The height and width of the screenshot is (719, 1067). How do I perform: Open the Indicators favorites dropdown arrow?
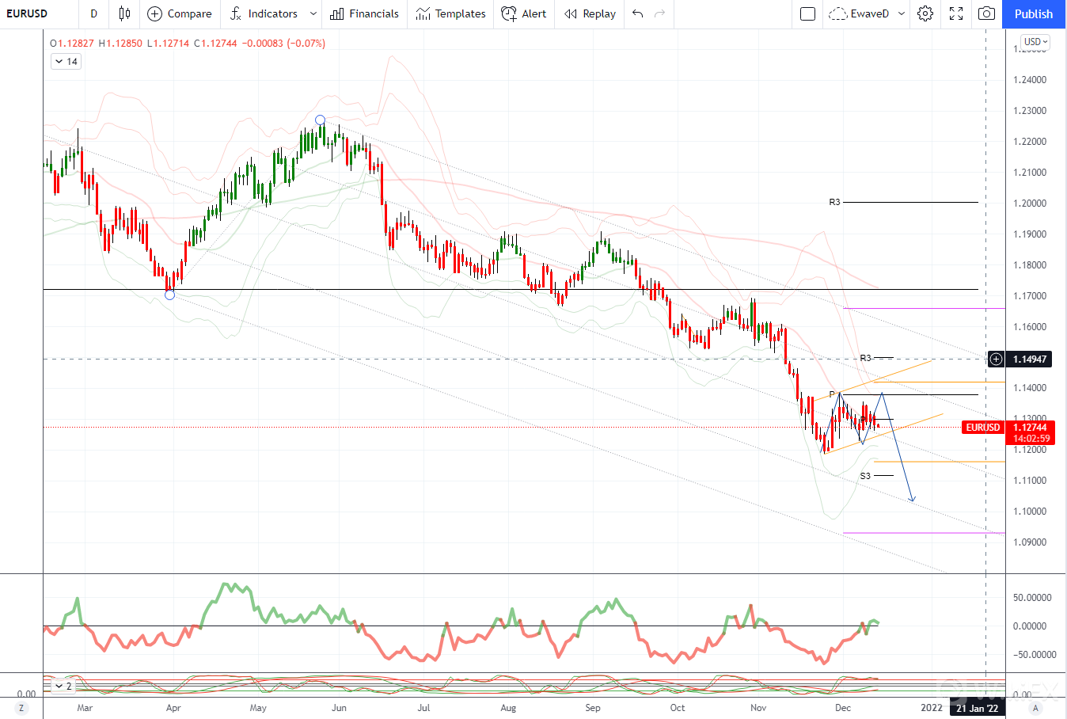313,13
